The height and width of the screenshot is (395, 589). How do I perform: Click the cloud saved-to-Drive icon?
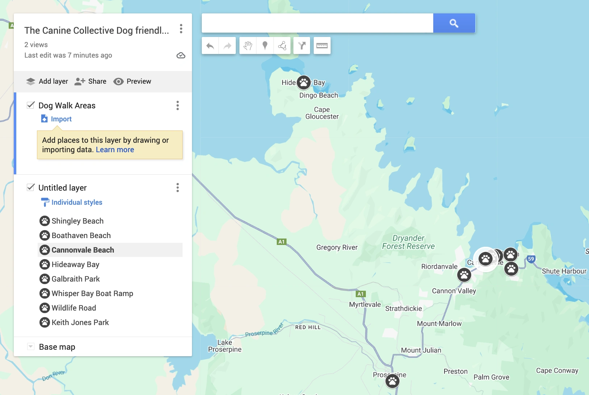[x=181, y=55]
